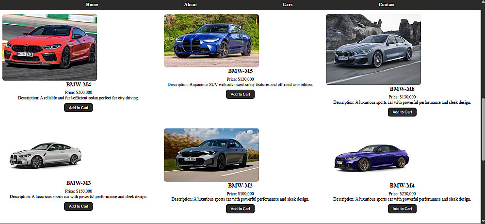
Task: Click the grey BMW-M2 road photo
Action: pyautogui.click(x=211, y=155)
